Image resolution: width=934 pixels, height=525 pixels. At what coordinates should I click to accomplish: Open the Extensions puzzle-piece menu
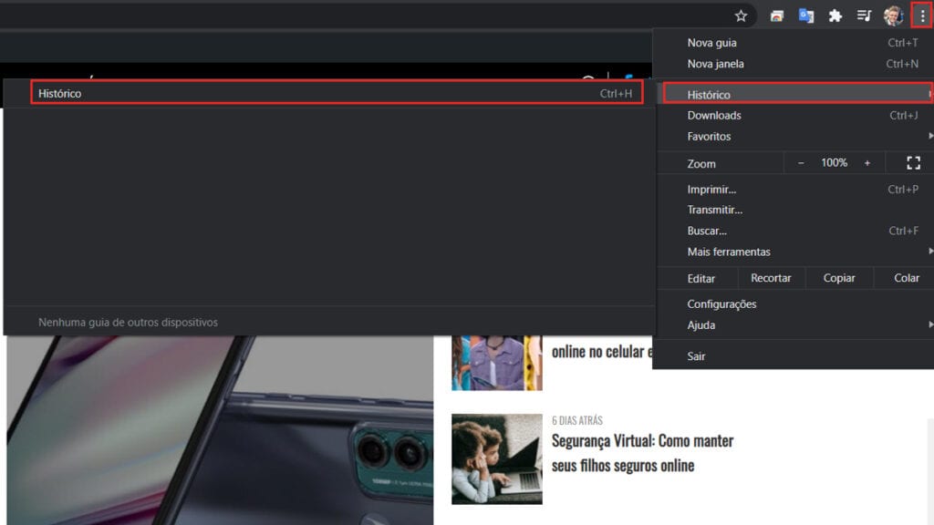point(835,16)
